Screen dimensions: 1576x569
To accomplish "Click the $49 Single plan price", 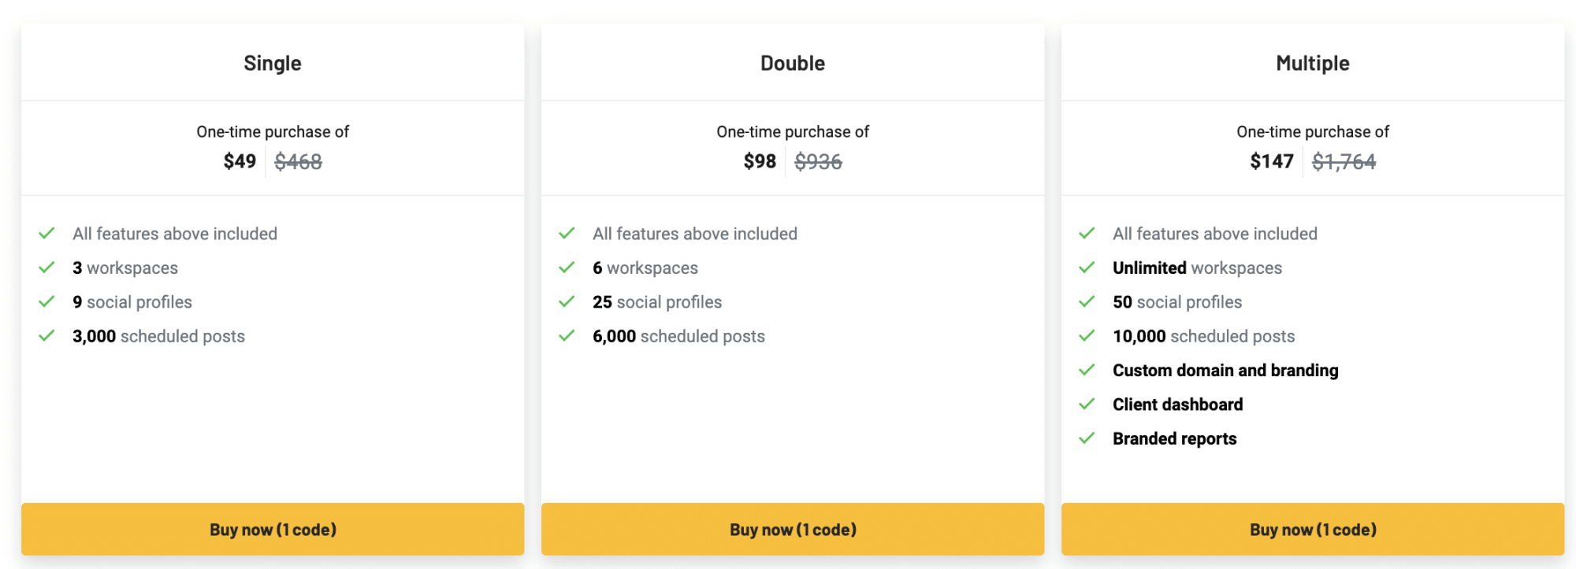I will tap(240, 161).
